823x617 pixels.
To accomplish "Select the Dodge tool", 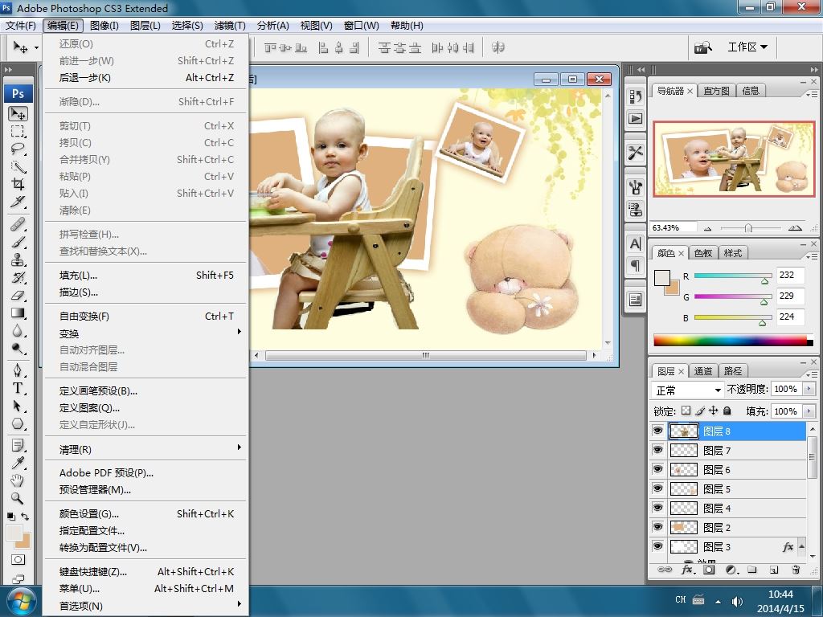I will pyautogui.click(x=18, y=349).
